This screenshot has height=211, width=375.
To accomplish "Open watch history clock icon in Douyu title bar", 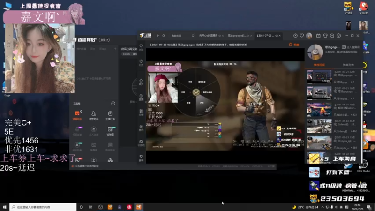I will (296, 36).
